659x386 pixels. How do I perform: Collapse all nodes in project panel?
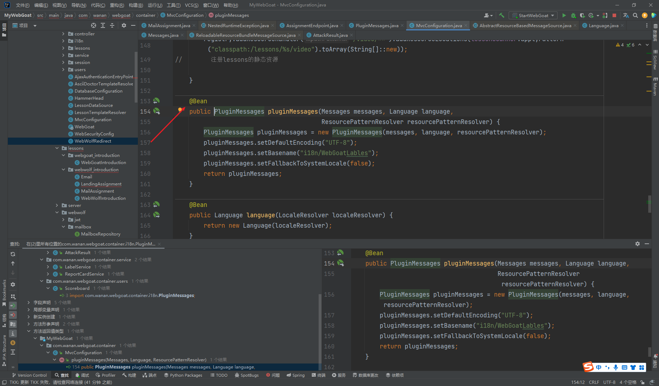[x=112, y=25]
